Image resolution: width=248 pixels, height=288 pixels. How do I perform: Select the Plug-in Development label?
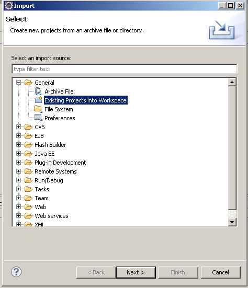coord(60,163)
